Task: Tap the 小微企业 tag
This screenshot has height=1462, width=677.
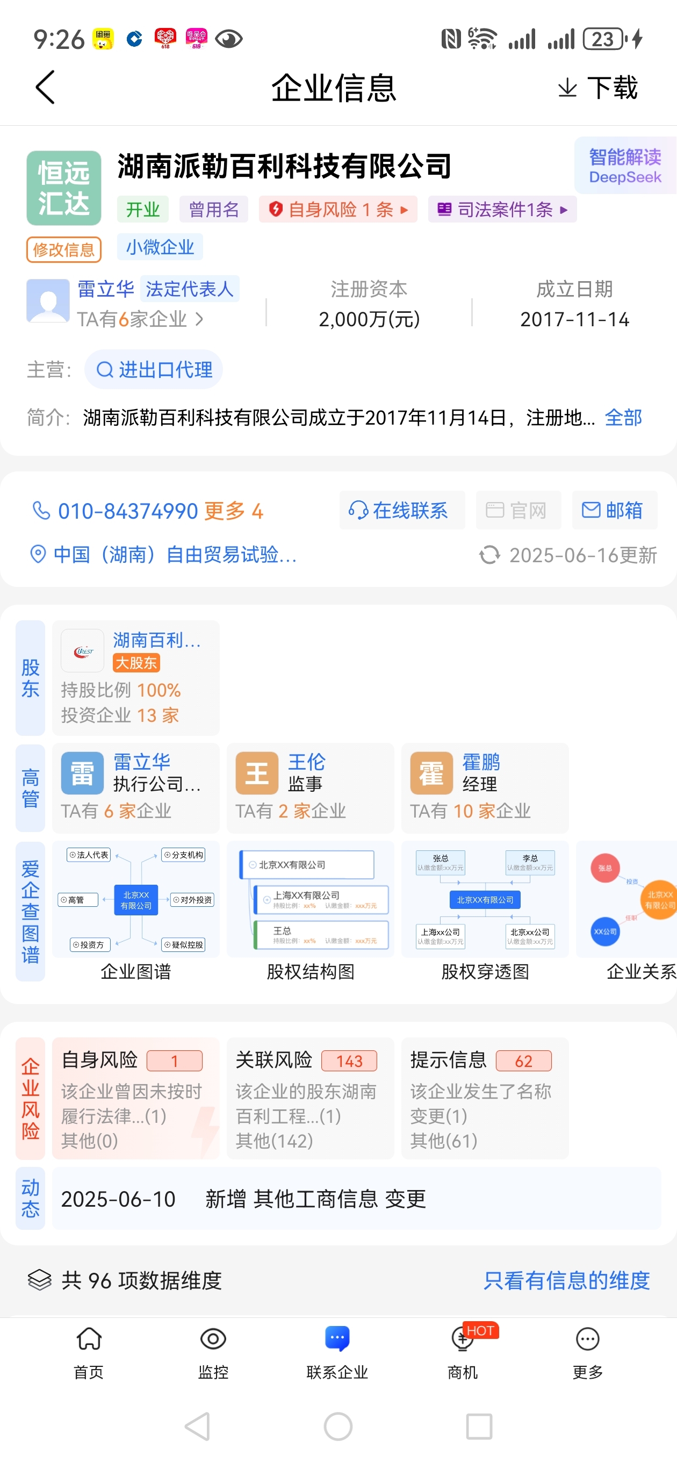Action: click(160, 247)
